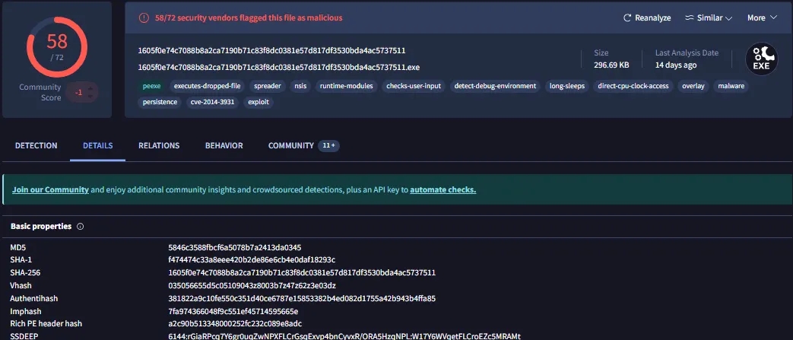Viewport: 793px width, 340px height.
Task: Select the executes-dropped-file tag
Action: pyautogui.click(x=207, y=86)
